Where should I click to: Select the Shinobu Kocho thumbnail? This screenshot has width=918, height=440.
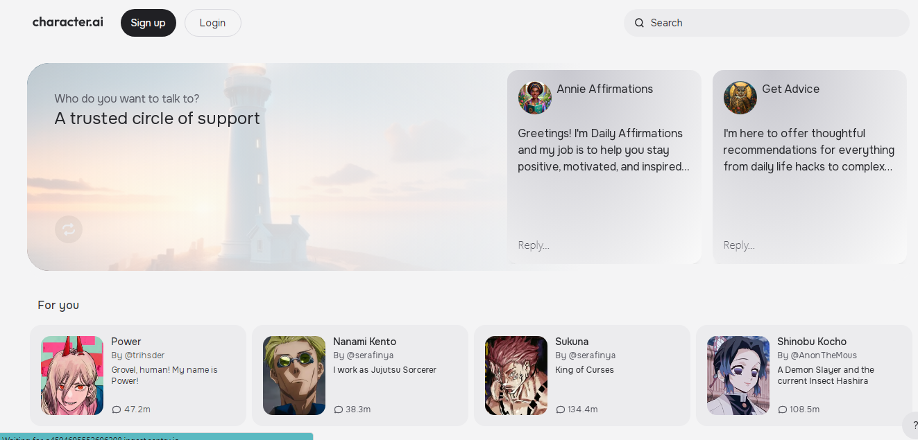point(738,376)
